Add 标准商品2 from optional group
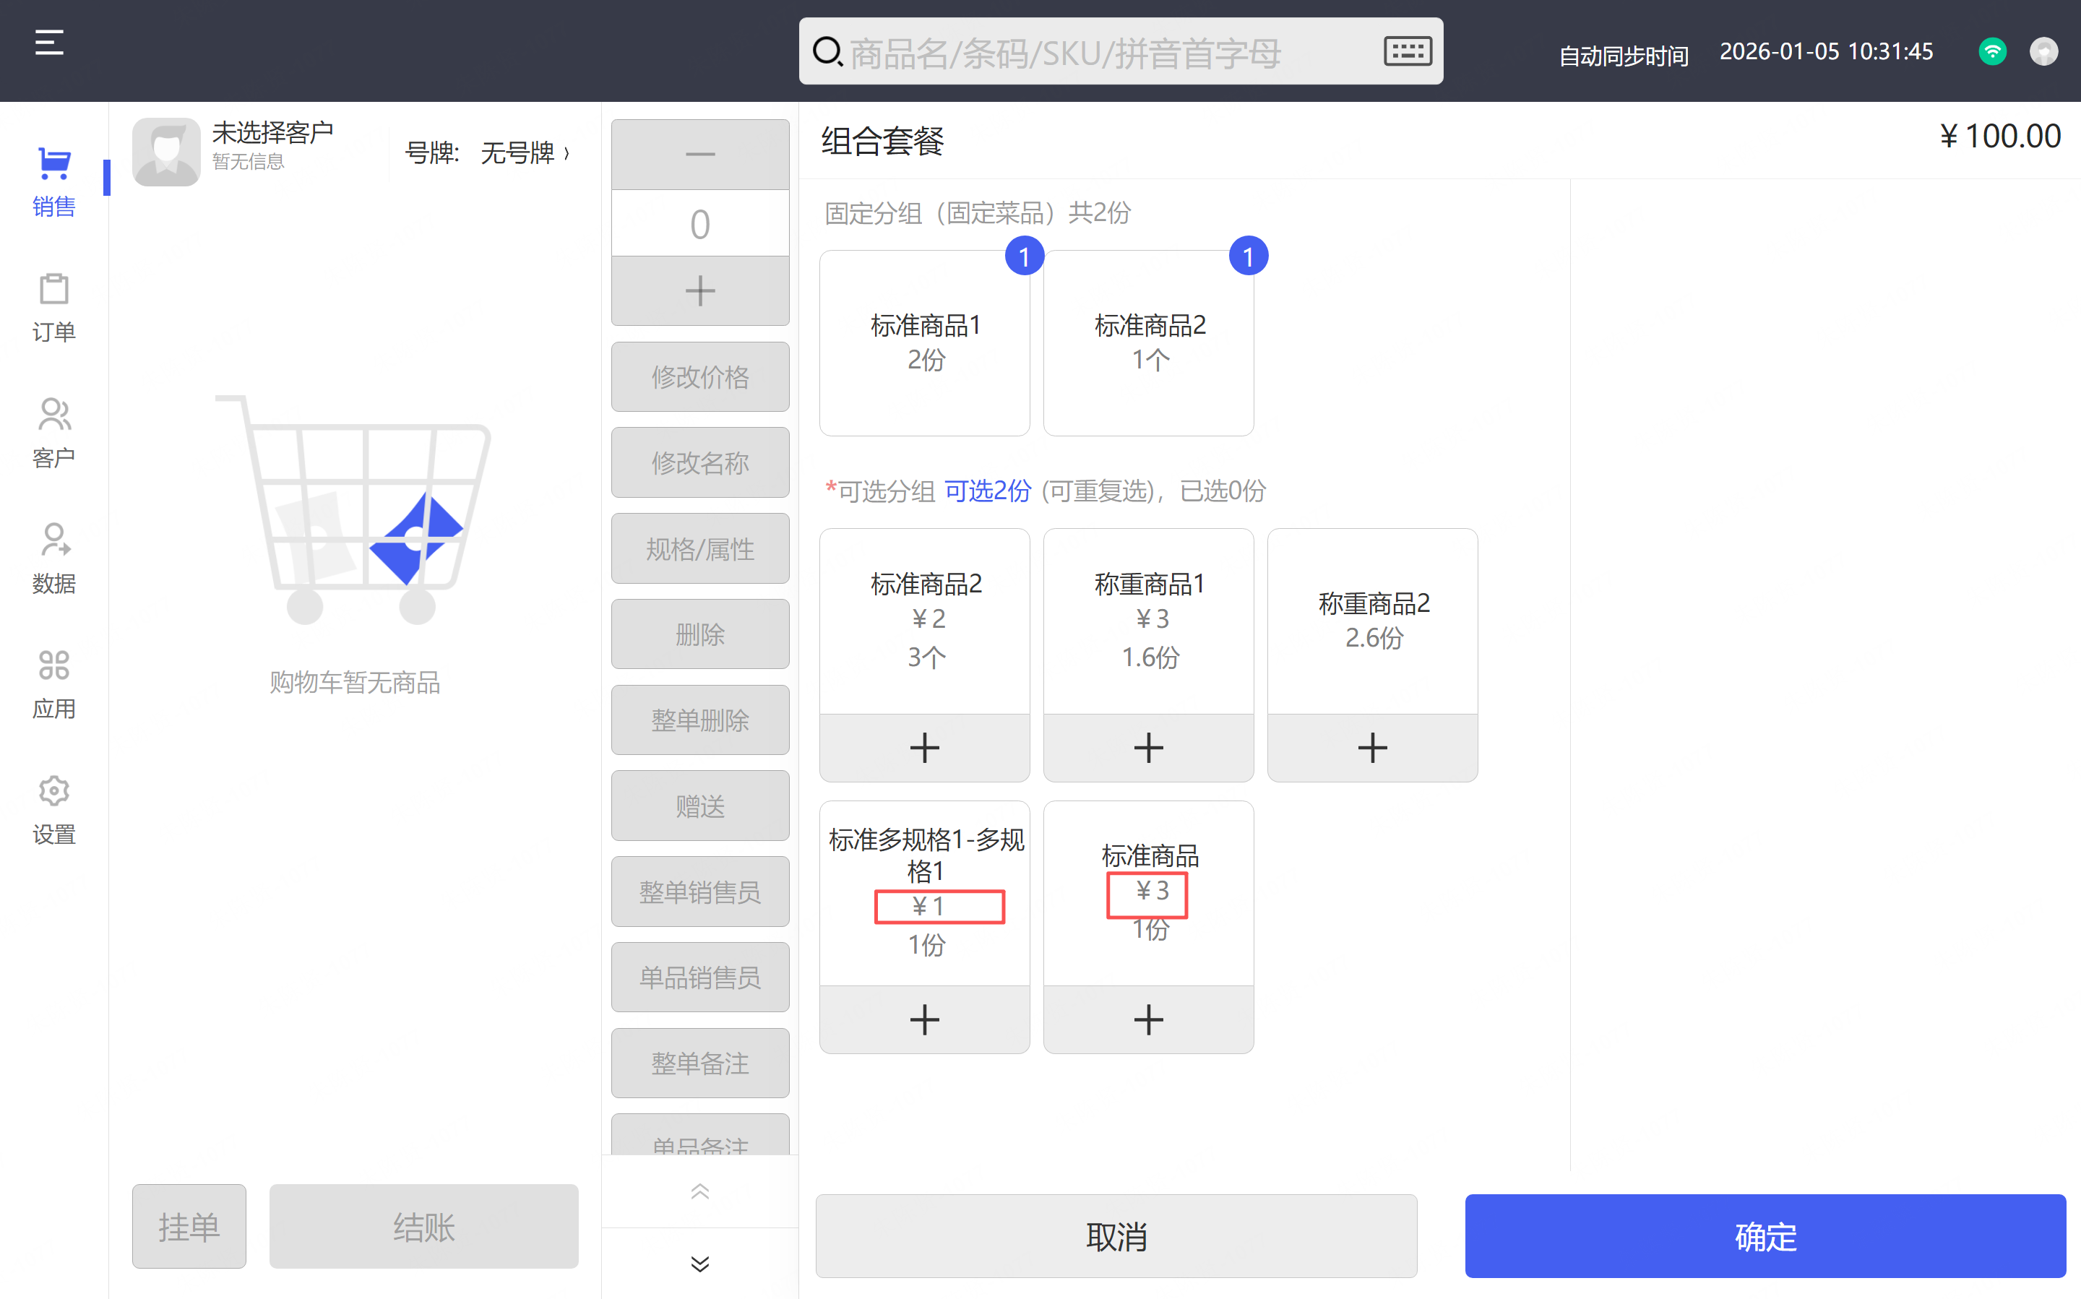Image resolution: width=2081 pixels, height=1299 pixels. (x=923, y=748)
